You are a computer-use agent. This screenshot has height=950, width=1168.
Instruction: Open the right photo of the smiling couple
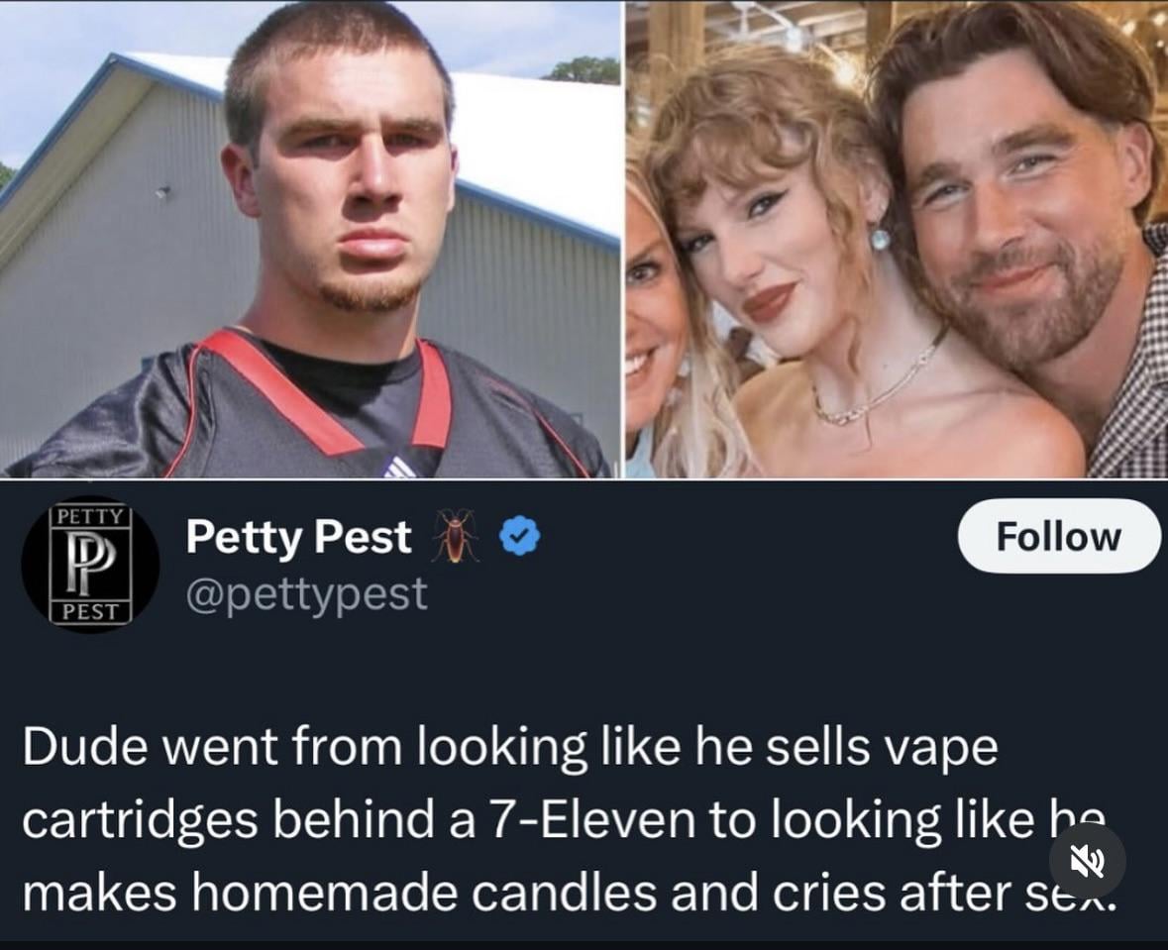897,239
